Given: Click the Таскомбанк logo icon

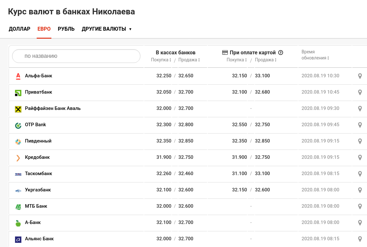Looking at the screenshot, I should point(18,174).
